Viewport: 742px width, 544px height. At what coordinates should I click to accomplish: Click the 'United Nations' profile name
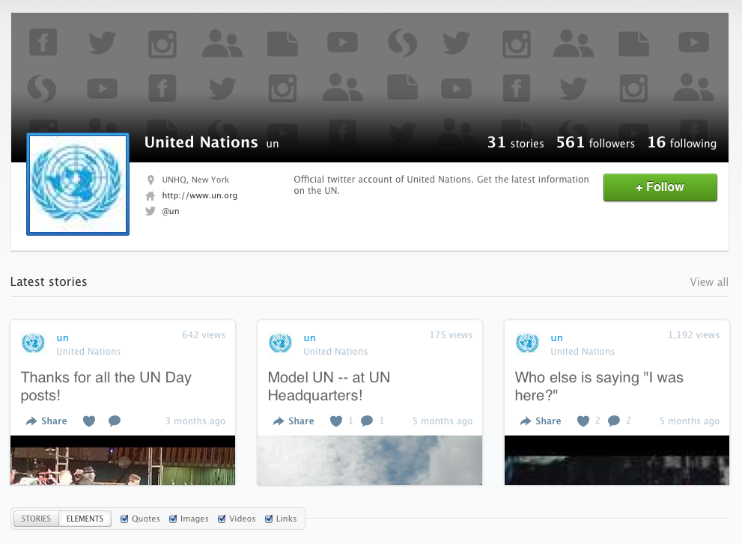point(201,142)
